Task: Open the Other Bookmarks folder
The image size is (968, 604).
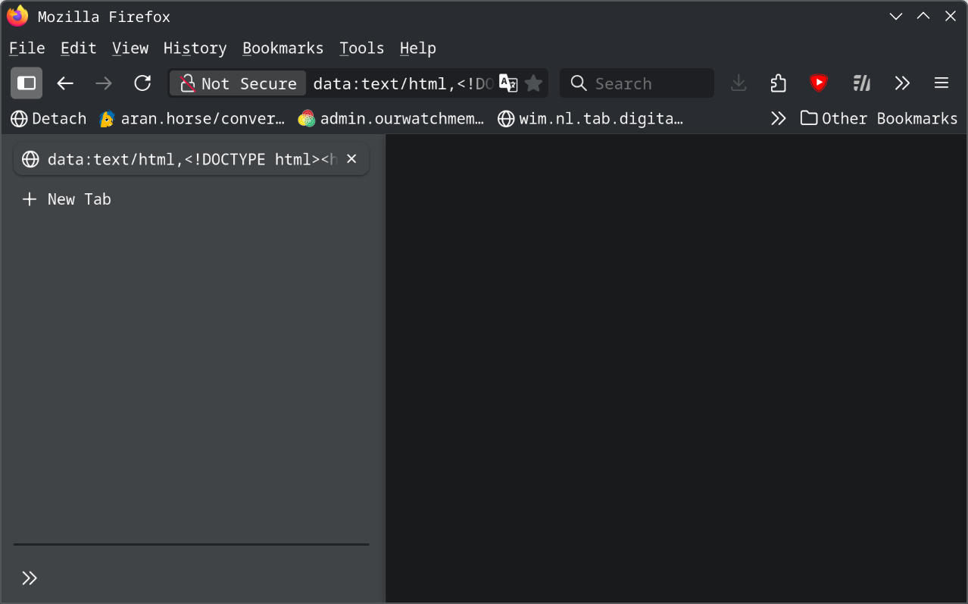Action: (879, 118)
